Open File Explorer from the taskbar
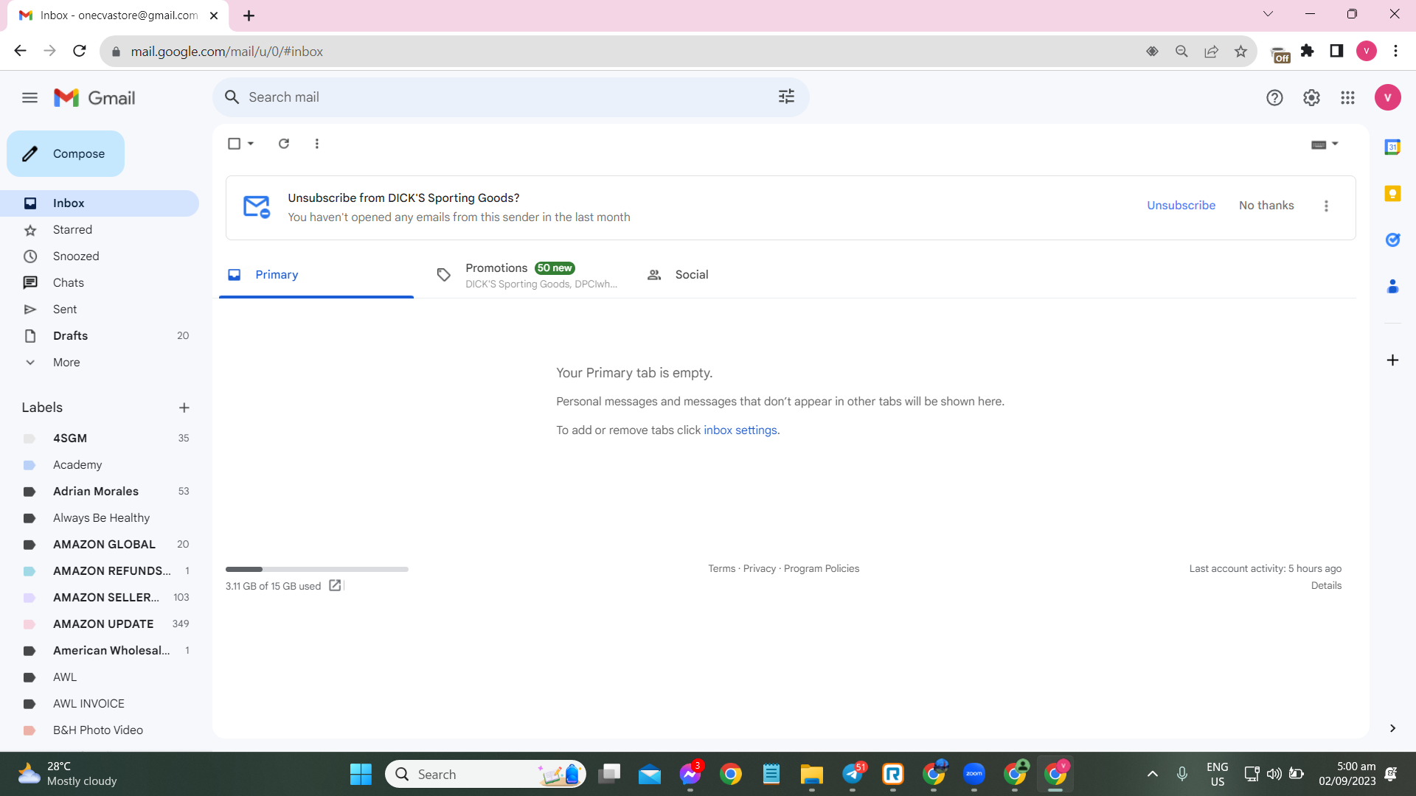 click(x=812, y=774)
